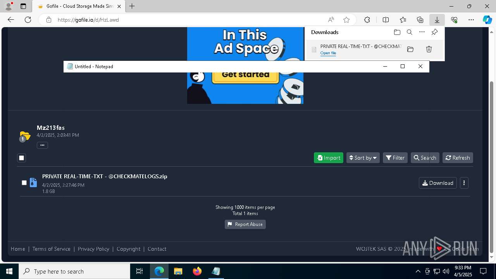Show hidden system tray icons
Viewport: 496px width, 279px height.
(418, 271)
